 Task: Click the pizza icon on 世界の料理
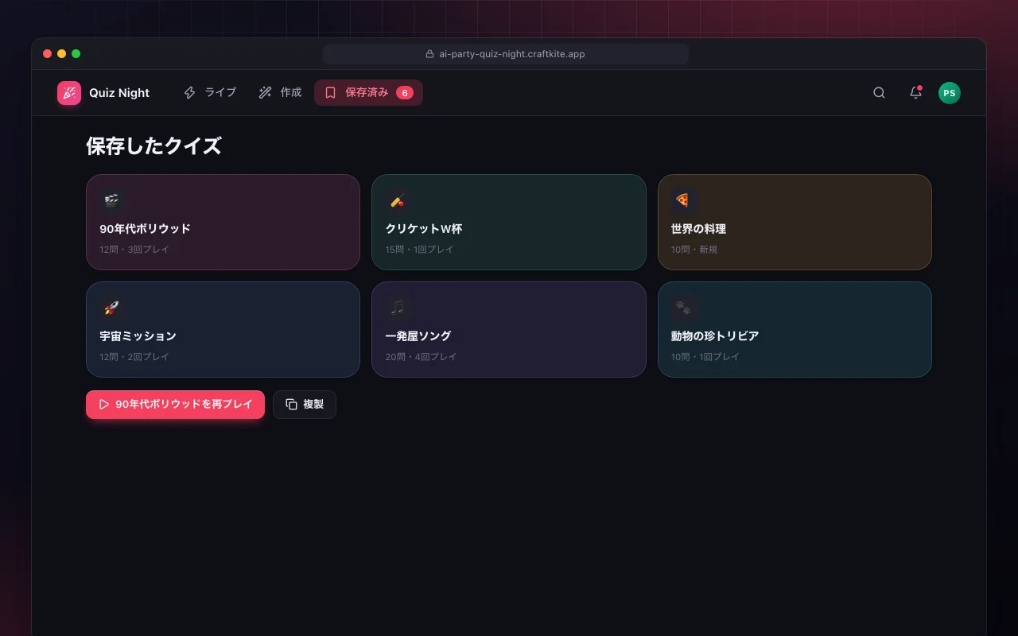click(684, 201)
